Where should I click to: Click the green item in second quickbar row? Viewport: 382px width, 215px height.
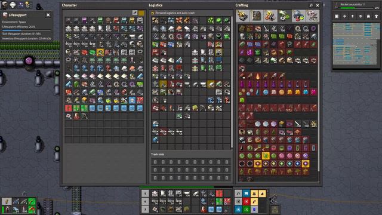(219, 201)
